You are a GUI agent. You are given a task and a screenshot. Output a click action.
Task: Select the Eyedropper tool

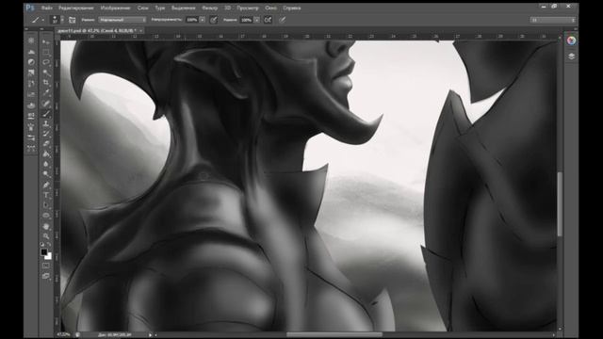[46, 93]
